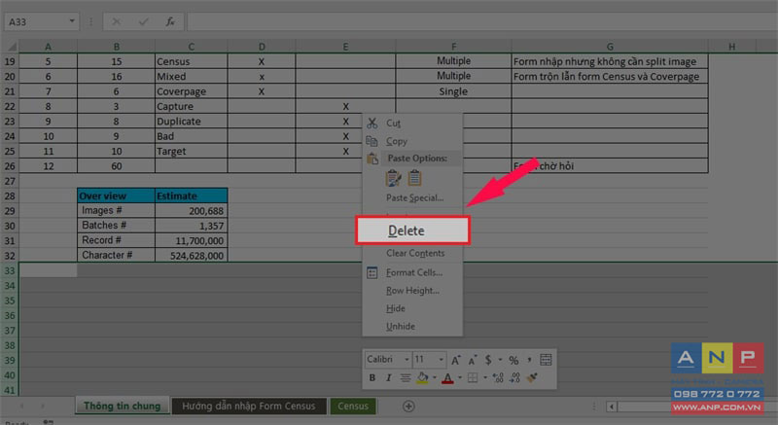778x425 pixels.
Task: Open the fill color dropdown arrow
Action: (434, 378)
